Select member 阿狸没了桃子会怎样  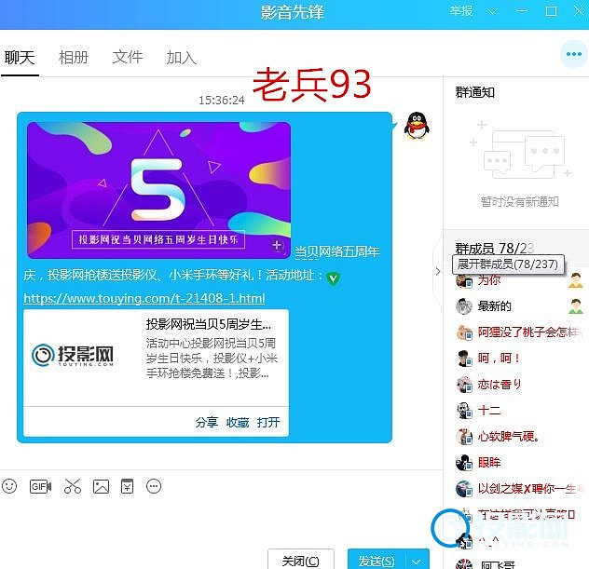pos(518,332)
